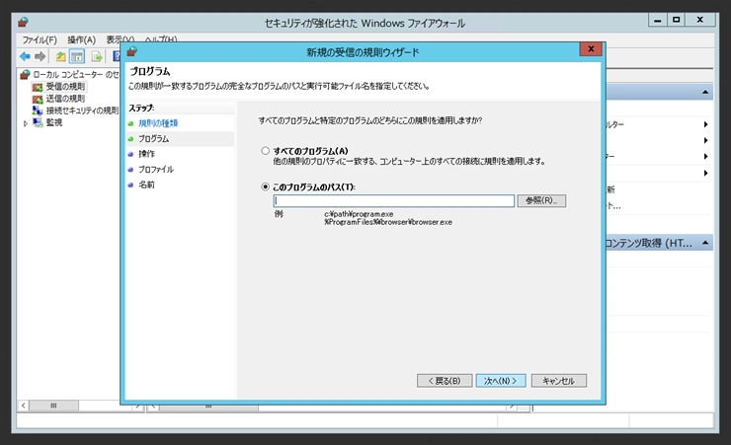731x445 pixels.
Task: Select このプログラムのパス(T) radio button
Action: [x=266, y=186]
